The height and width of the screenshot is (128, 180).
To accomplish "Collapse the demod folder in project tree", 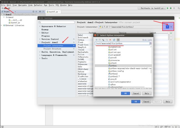I will coord(4,17).
